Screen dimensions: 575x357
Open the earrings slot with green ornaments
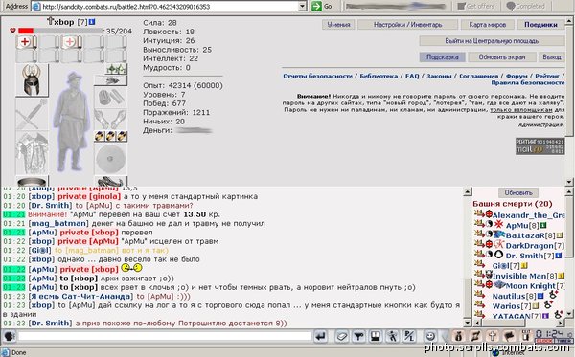(x=116, y=69)
